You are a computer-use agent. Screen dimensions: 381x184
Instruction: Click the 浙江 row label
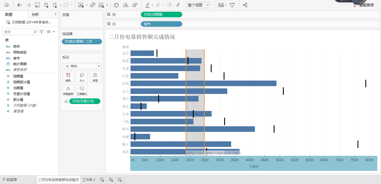click(x=126, y=144)
